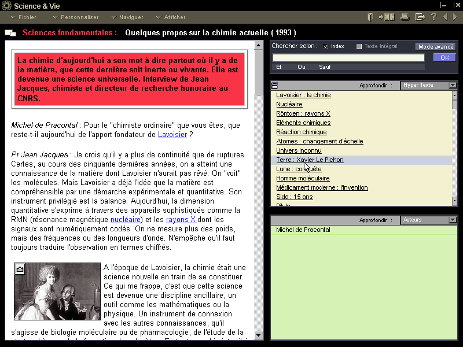463x347 pixels.
Task: Click the arrow-to-pages summary icon
Action: (x=387, y=17)
